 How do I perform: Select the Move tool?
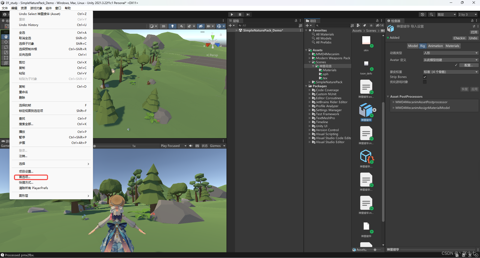point(6,42)
